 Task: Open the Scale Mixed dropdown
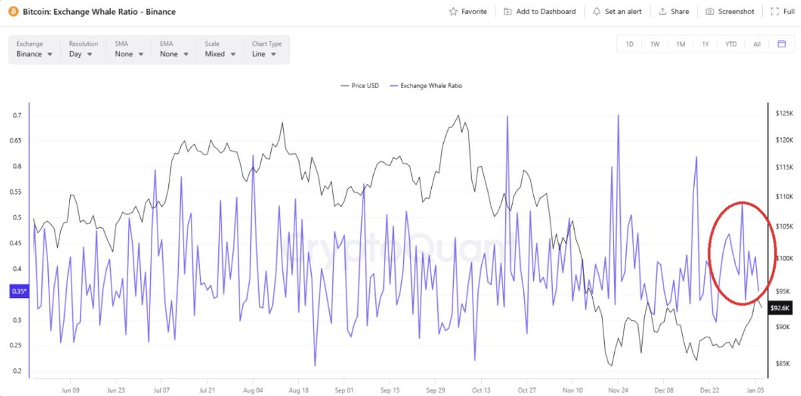point(221,49)
